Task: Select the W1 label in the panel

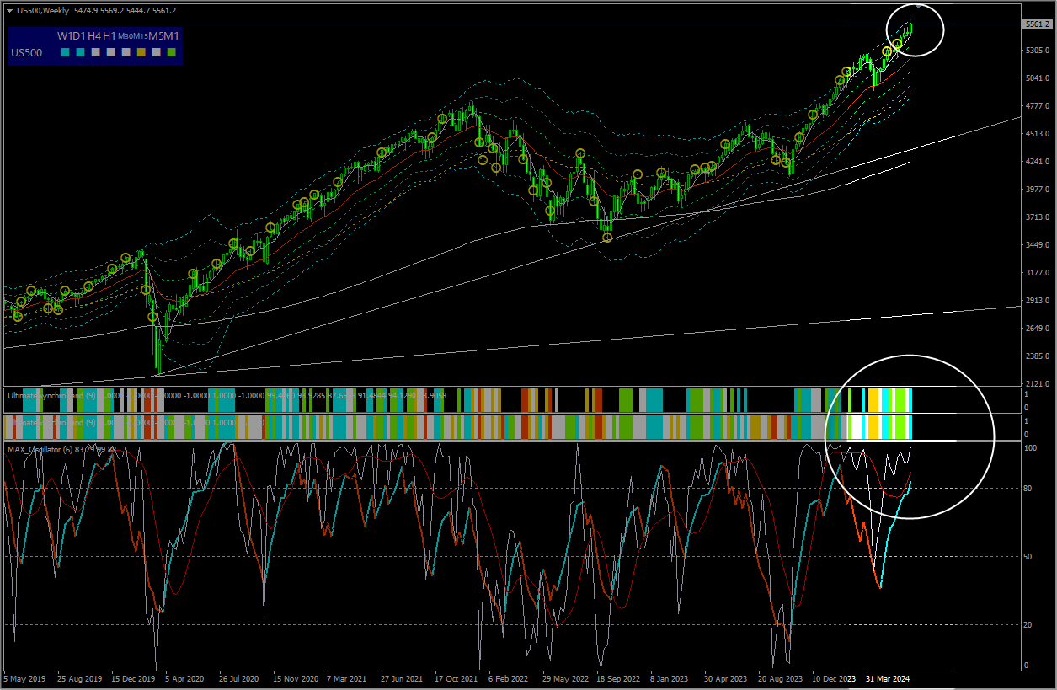Action: tap(65, 36)
